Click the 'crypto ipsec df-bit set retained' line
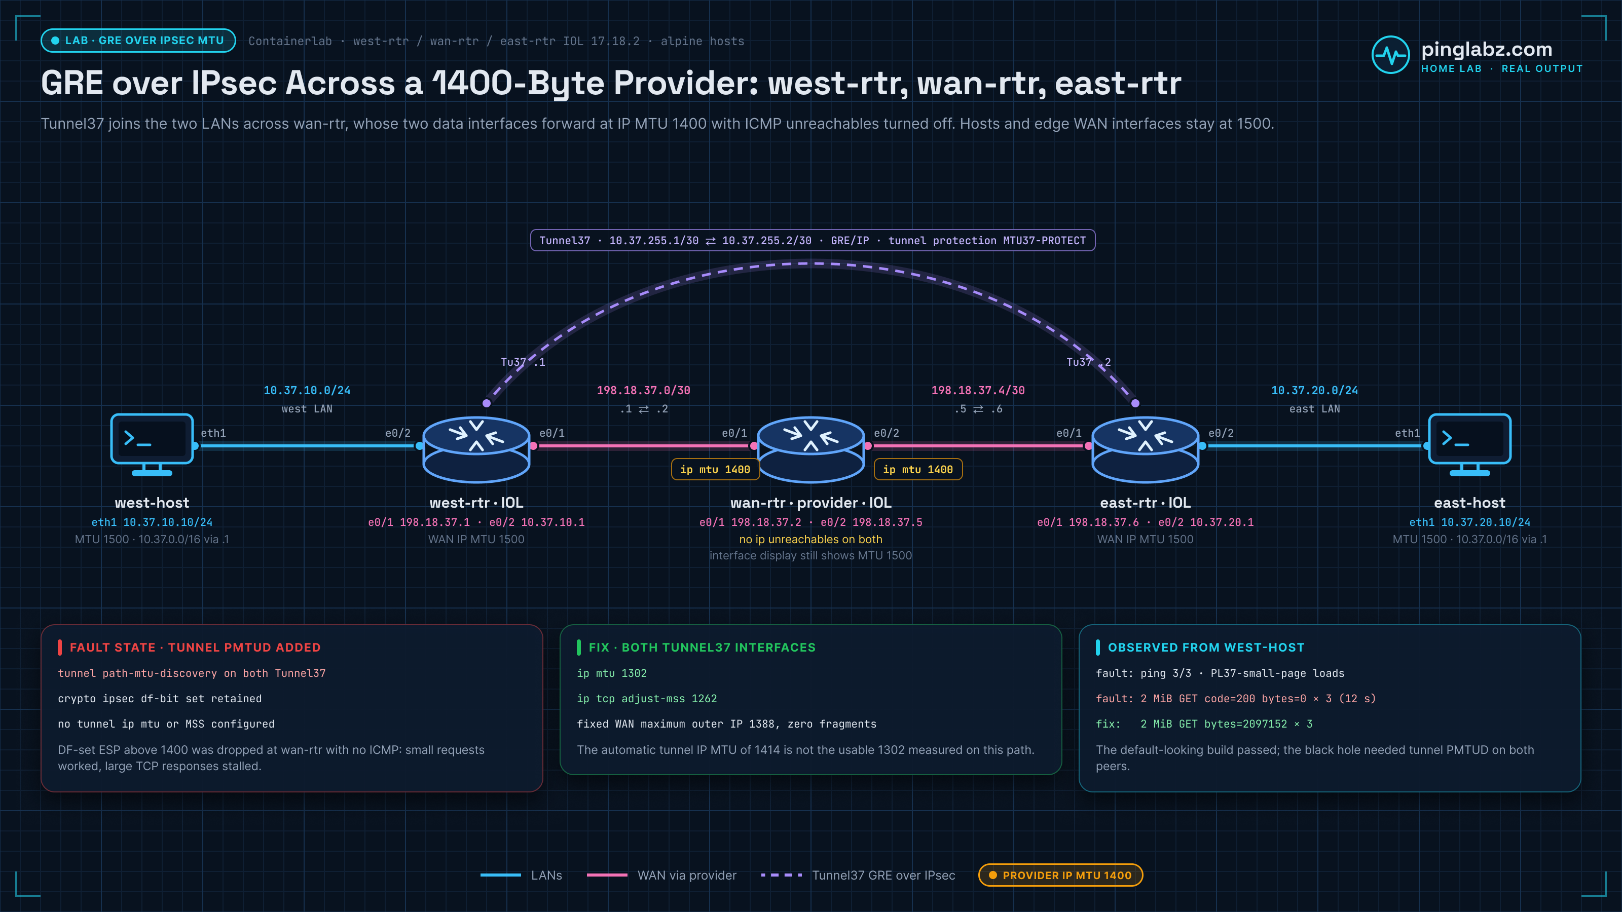Viewport: 1622px width, 912px height. pos(160,699)
